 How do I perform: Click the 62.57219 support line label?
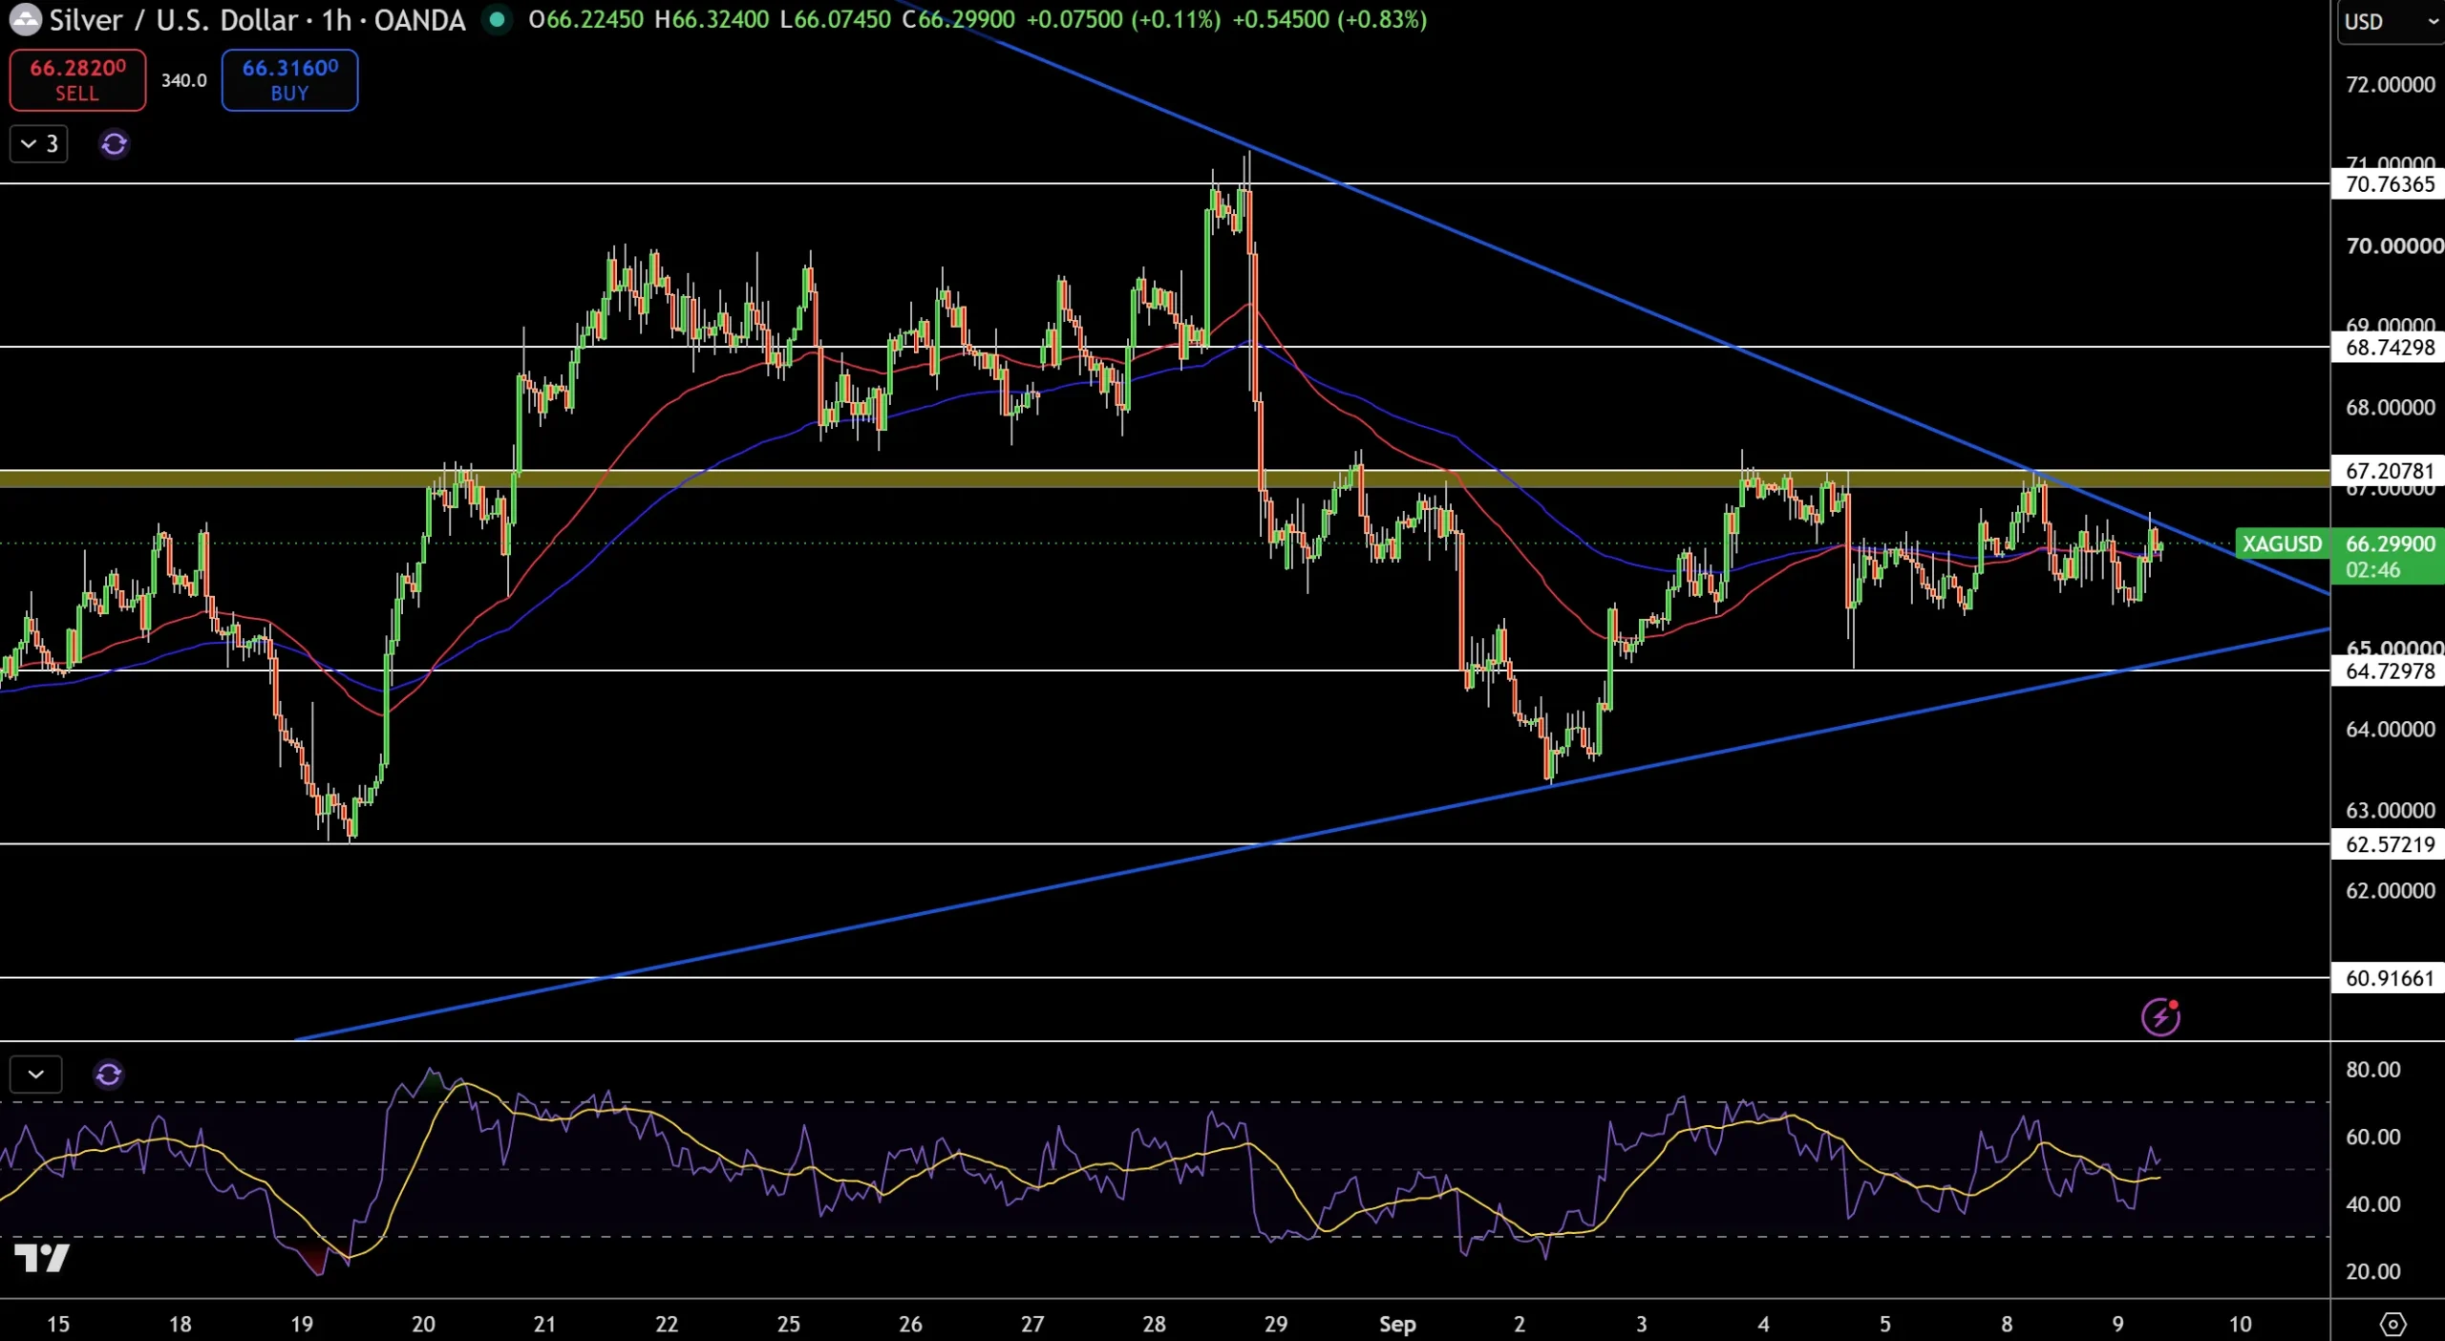pos(2390,844)
